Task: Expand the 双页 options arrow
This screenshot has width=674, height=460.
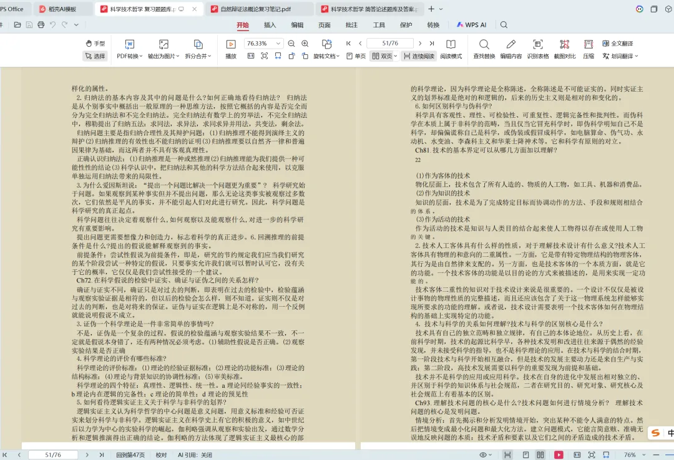Action: pyautogui.click(x=396, y=56)
